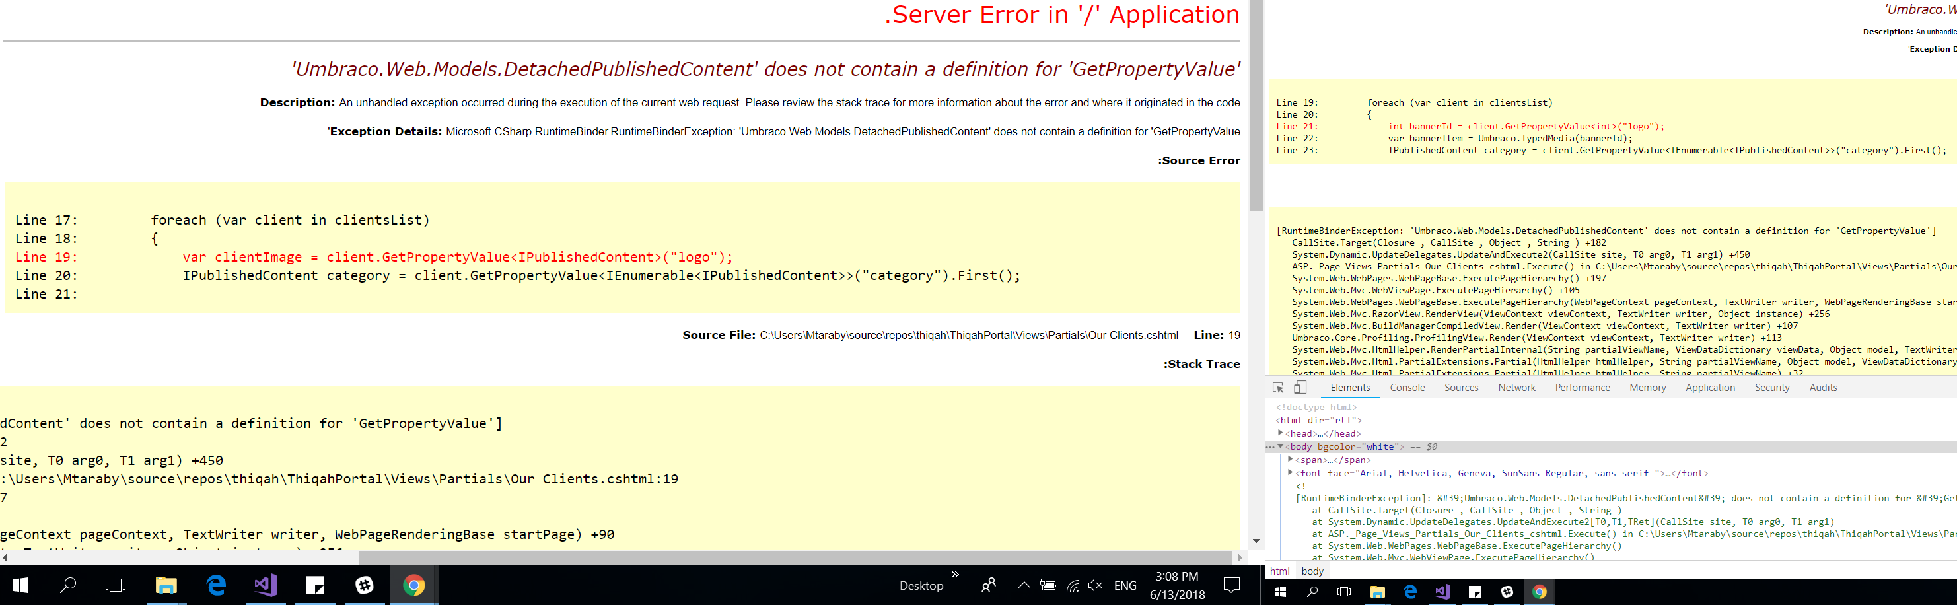Viewport: 1957px width, 605px height.
Task: Click the 'Exception Details:' label text
Action: [x=384, y=131]
